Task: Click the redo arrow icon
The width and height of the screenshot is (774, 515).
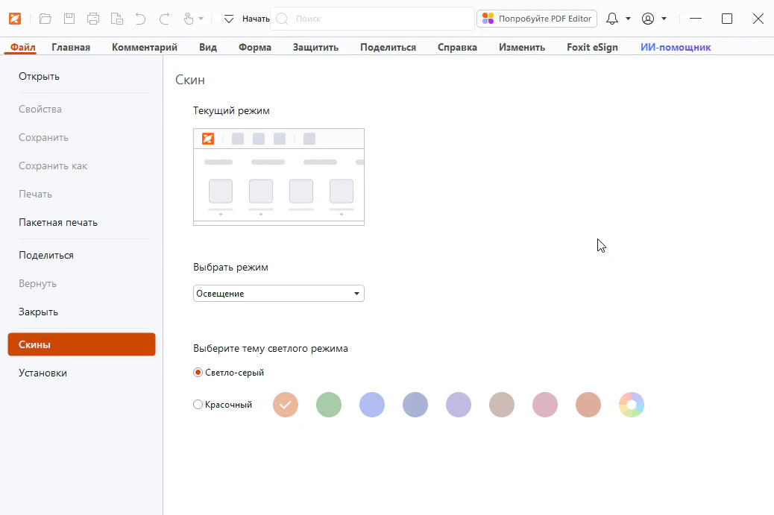Action: [x=165, y=19]
